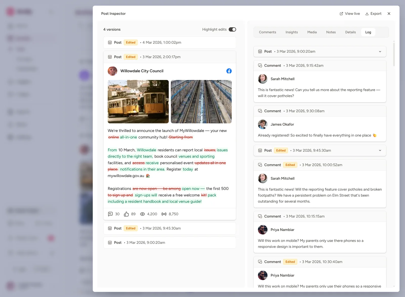Click the Edited badge on the 10:00:52am comment
The width and height of the screenshot is (405, 297).
tap(290, 165)
